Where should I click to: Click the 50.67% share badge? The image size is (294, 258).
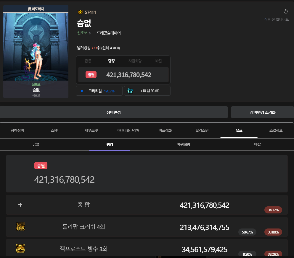247,232
